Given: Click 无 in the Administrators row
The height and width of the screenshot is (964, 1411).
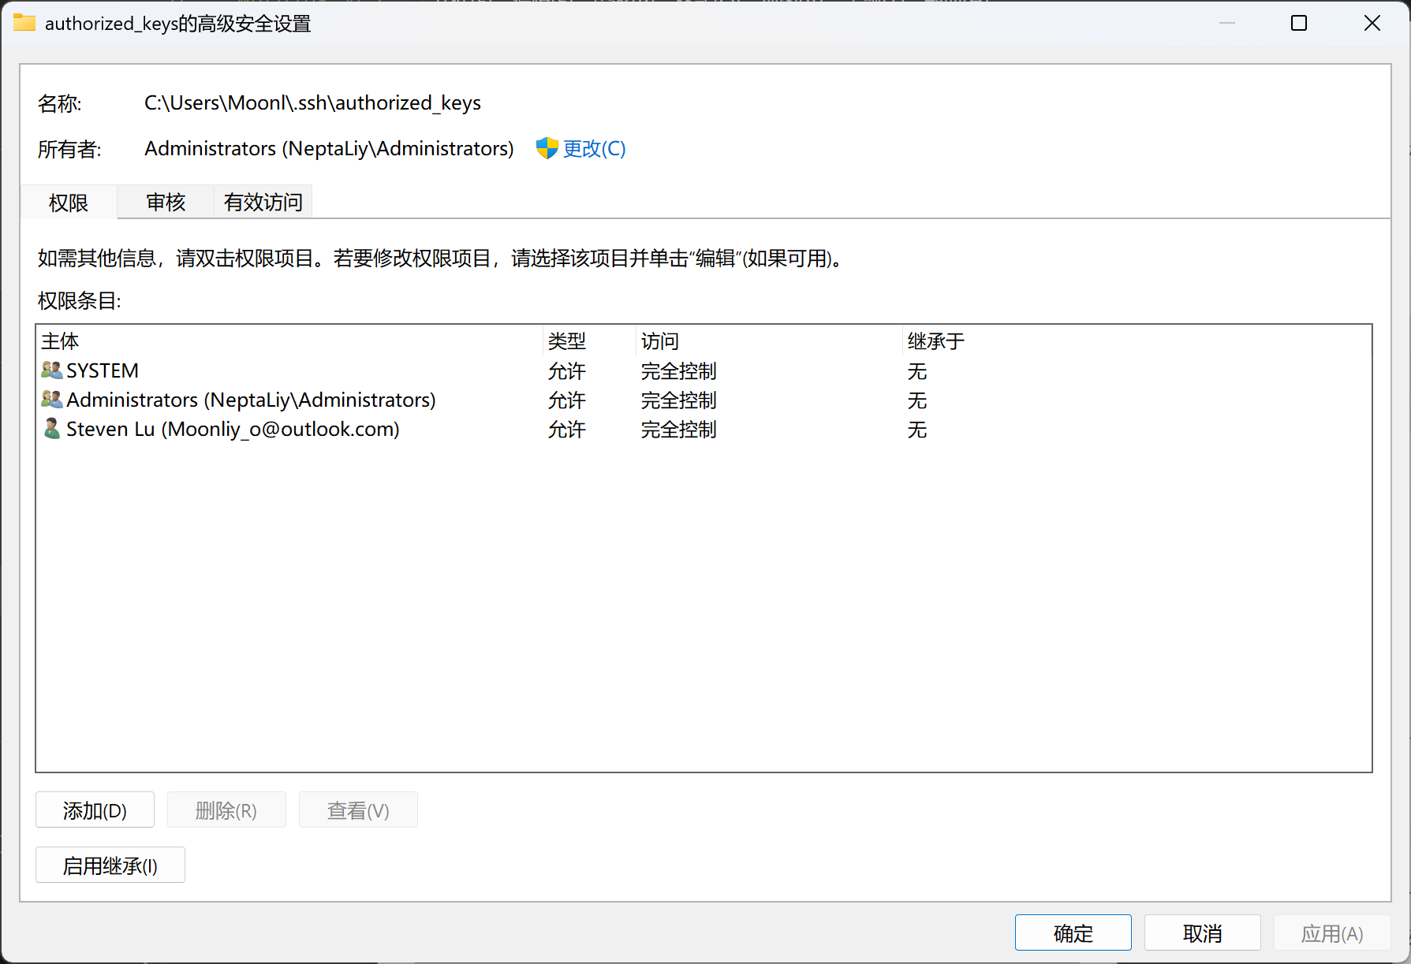Looking at the screenshot, I should [917, 400].
